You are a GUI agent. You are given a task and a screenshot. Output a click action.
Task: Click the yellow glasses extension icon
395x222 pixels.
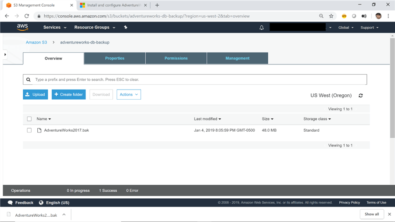pyautogui.click(x=344, y=16)
